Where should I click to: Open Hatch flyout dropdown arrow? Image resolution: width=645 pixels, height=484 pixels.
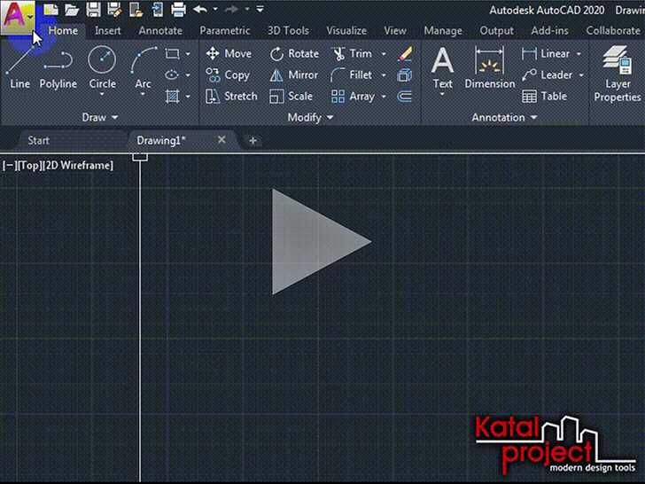(188, 97)
